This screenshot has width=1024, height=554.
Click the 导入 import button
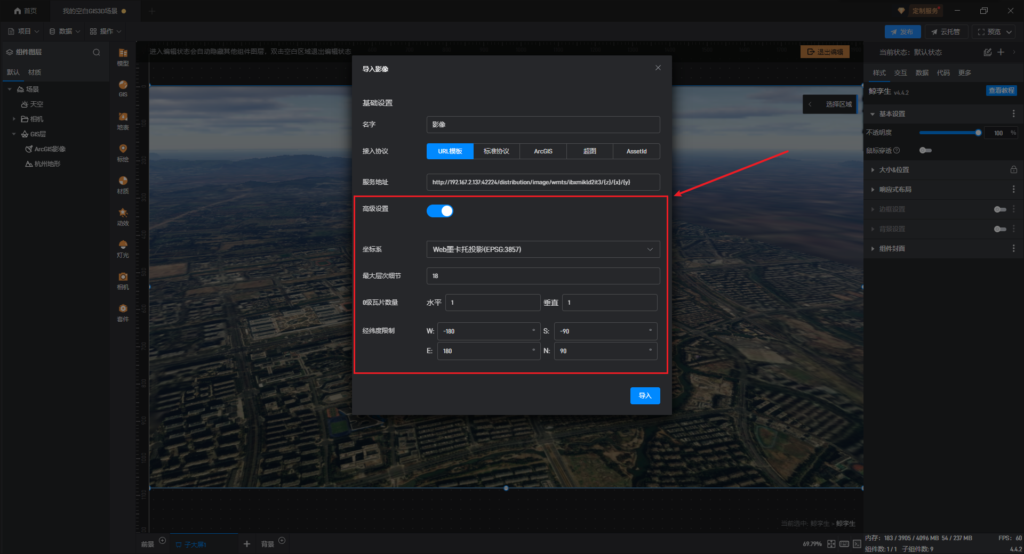coord(645,396)
